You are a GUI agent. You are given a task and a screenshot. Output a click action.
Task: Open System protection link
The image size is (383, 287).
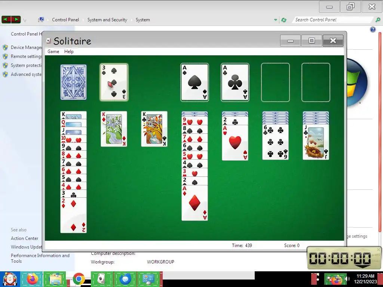point(26,65)
